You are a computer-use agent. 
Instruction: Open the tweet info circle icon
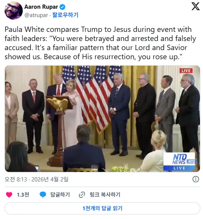(x=195, y=179)
